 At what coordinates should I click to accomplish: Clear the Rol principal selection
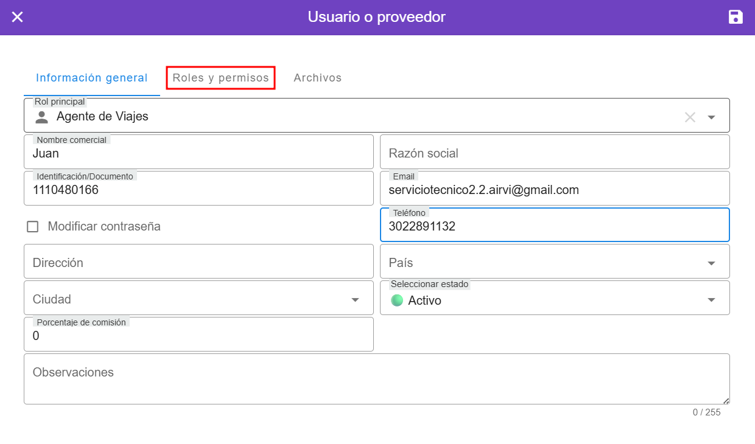pos(690,117)
